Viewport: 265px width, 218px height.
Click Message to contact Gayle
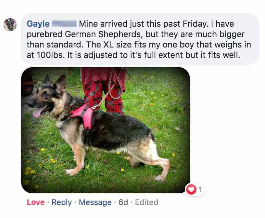click(95, 202)
